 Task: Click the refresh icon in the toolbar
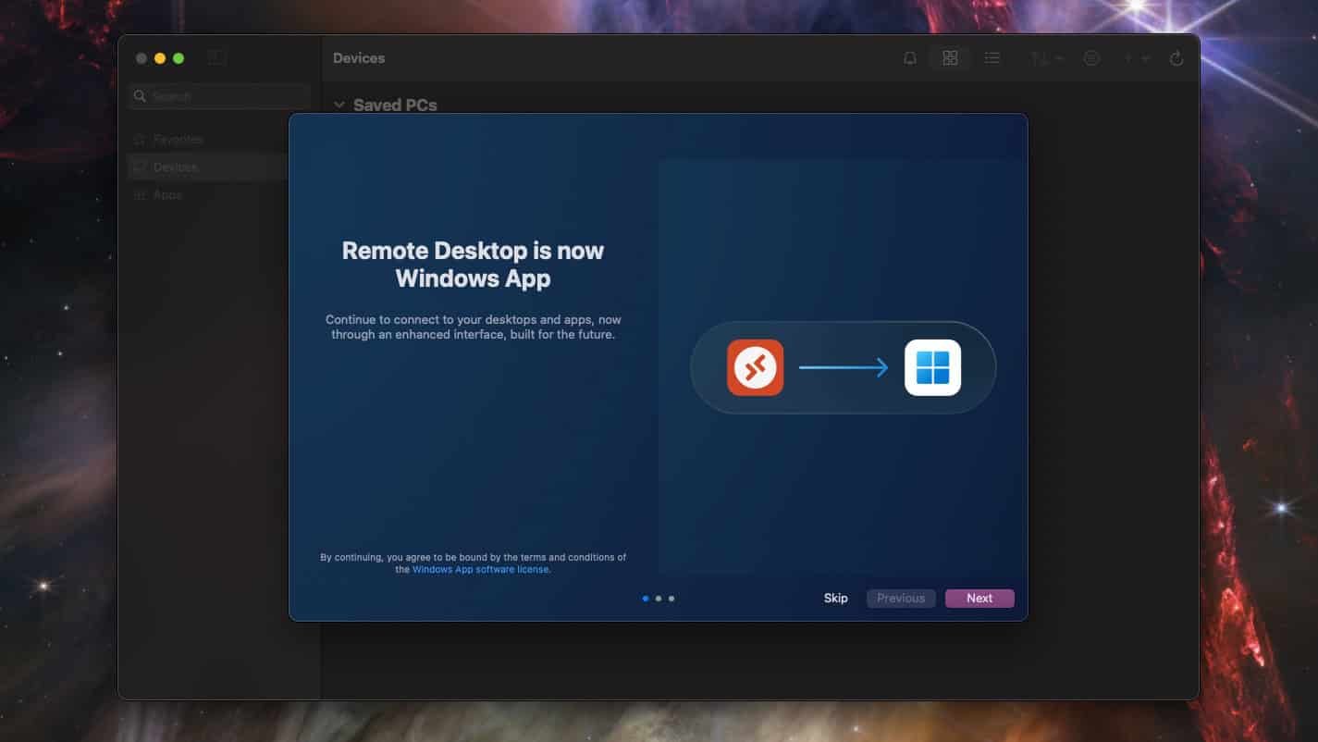point(1176,58)
